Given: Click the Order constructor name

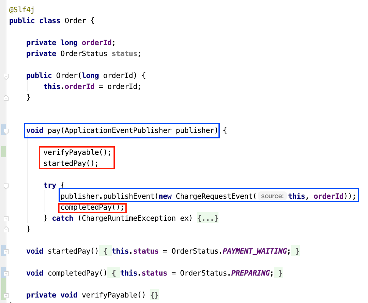Looking at the screenshot, I should coord(67,76).
